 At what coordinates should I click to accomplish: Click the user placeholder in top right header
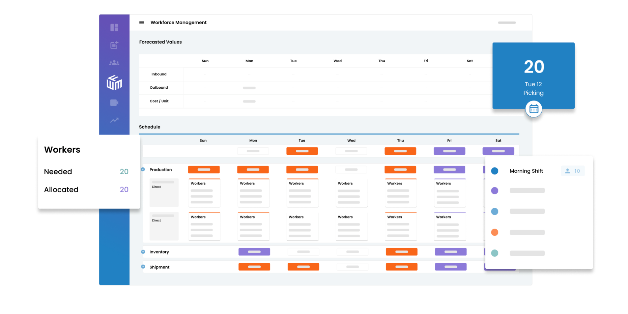tap(507, 23)
